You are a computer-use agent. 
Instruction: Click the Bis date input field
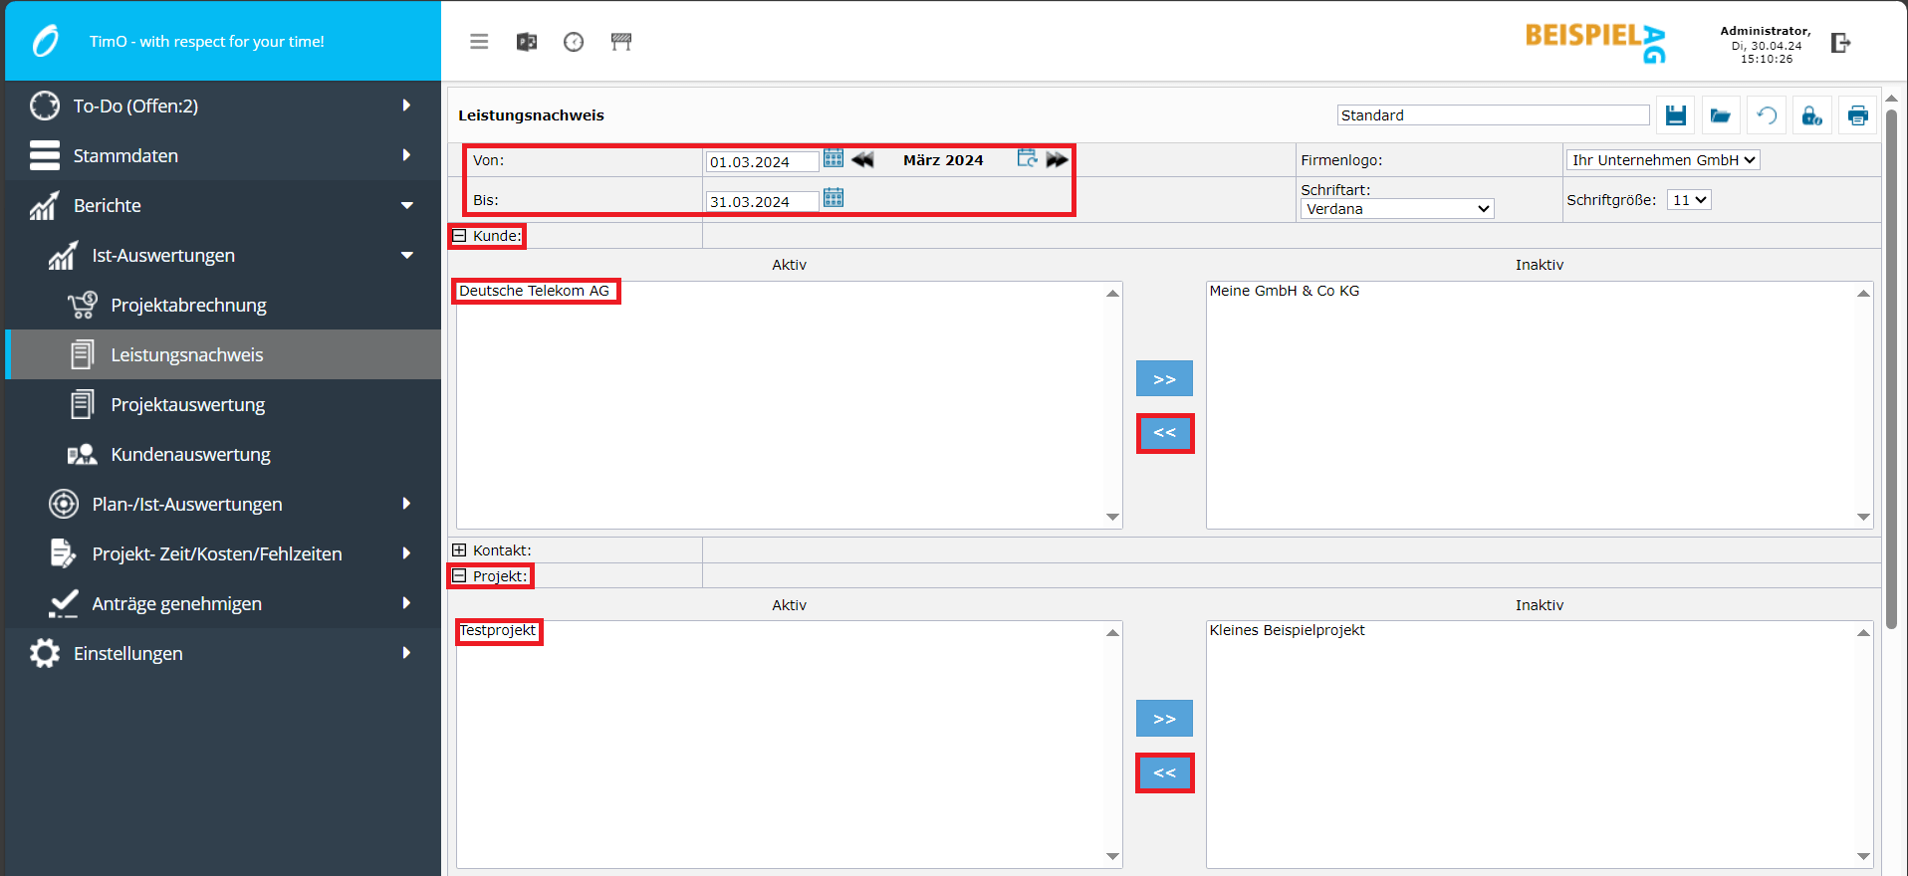tap(762, 202)
